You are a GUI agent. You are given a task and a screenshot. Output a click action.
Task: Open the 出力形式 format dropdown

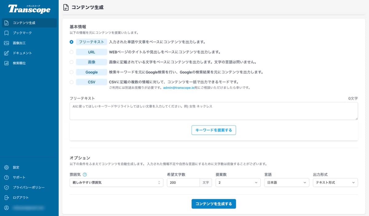335,183
